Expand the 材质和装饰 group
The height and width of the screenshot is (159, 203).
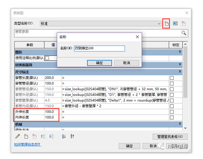[x=180, y=64]
